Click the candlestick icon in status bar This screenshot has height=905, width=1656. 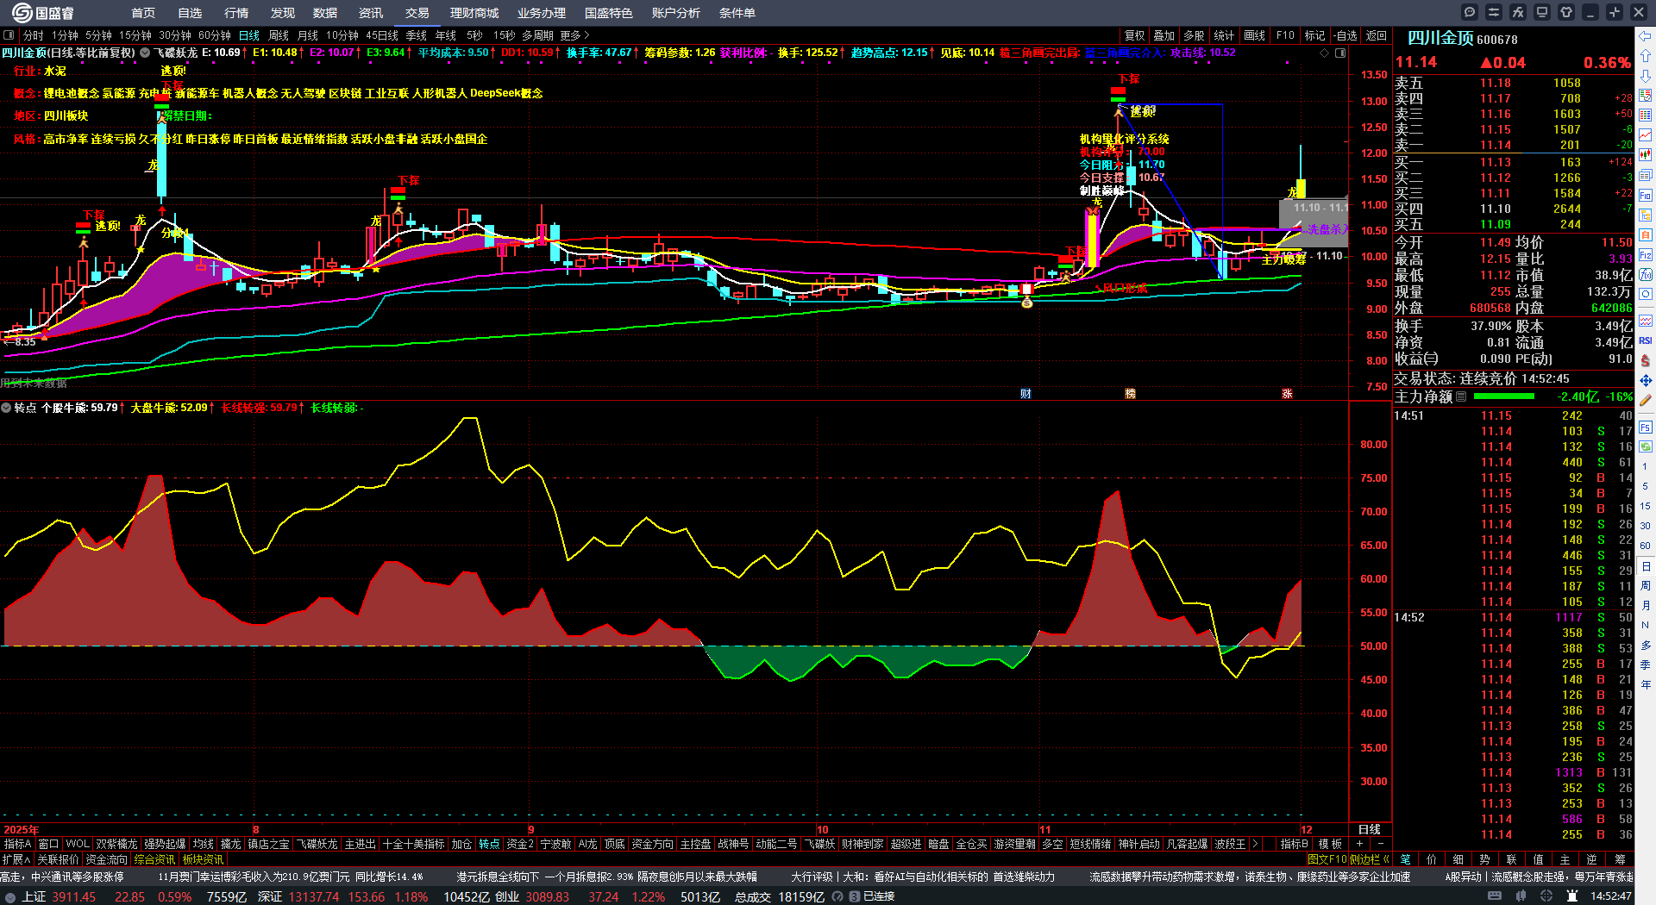pyautogui.click(x=1519, y=896)
